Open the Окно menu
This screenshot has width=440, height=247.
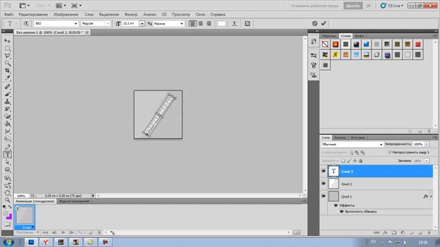point(200,14)
